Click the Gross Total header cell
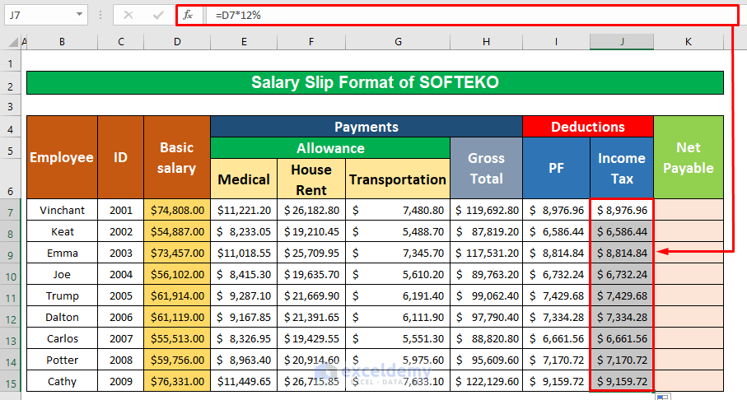 coord(486,168)
